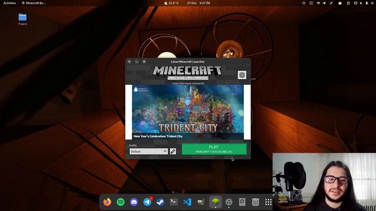The height and width of the screenshot is (211, 376).
Task: Open the clock and calendar in top bar
Action: pyautogui.click(x=199, y=3)
